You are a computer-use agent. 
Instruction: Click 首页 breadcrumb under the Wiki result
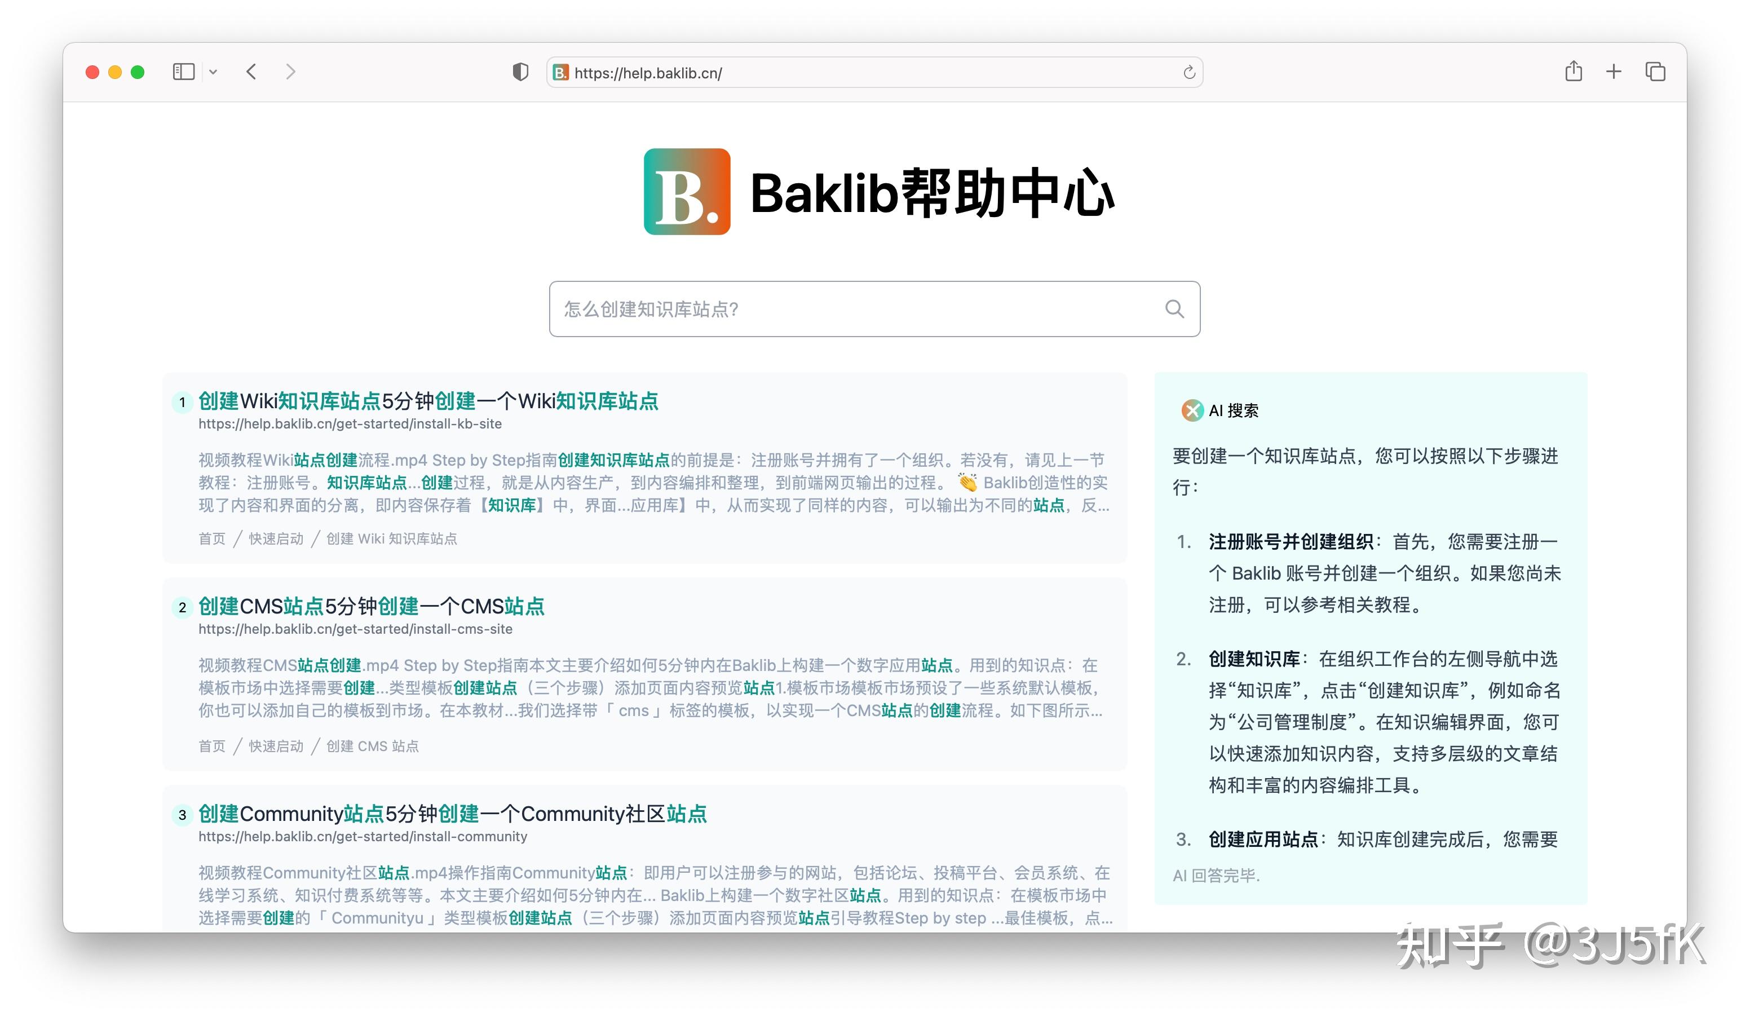pos(212,539)
